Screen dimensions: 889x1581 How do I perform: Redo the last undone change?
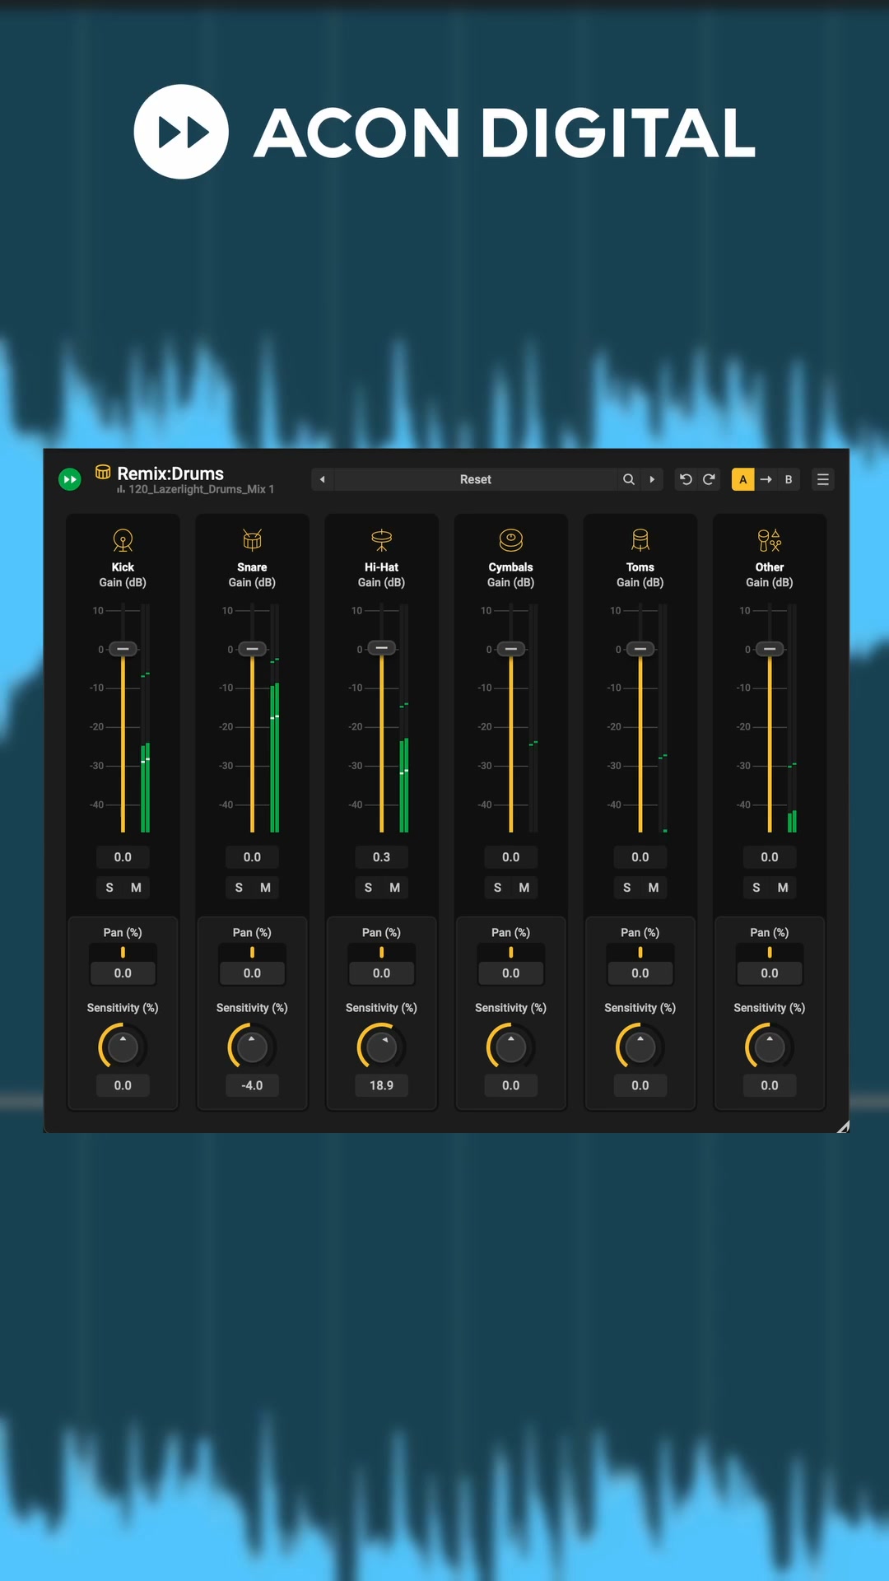709,479
